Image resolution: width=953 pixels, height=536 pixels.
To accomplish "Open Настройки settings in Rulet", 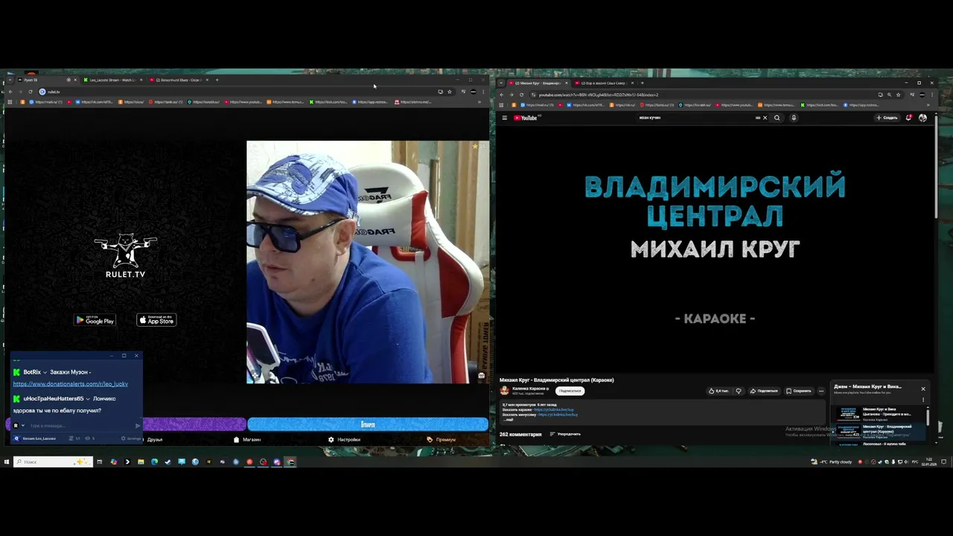I will click(344, 439).
